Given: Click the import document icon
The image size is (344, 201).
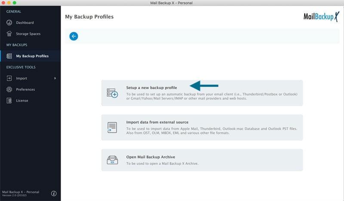Looking at the screenshot, I should click(112, 128).
